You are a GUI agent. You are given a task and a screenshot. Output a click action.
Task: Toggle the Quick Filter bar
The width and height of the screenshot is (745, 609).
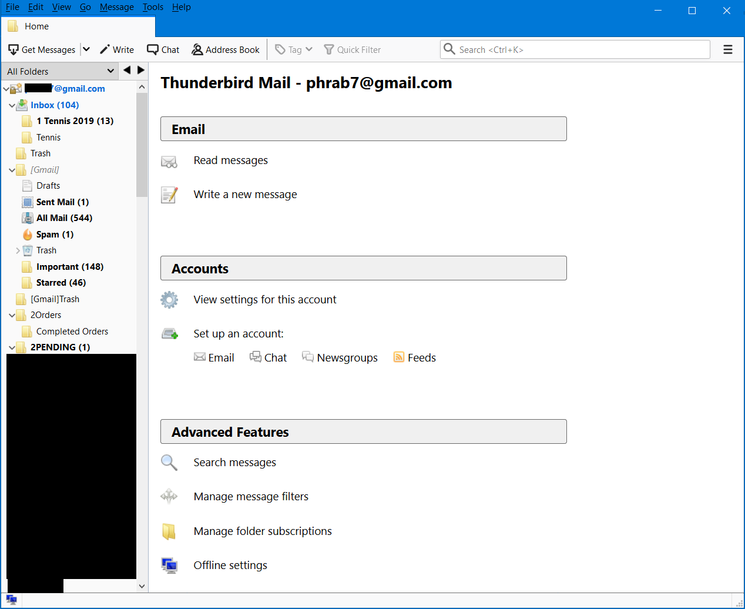(x=353, y=49)
